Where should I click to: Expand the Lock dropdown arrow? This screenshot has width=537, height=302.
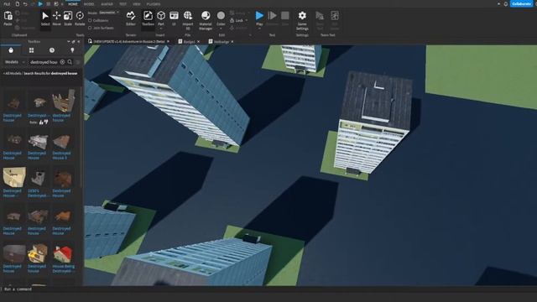[x=246, y=20]
